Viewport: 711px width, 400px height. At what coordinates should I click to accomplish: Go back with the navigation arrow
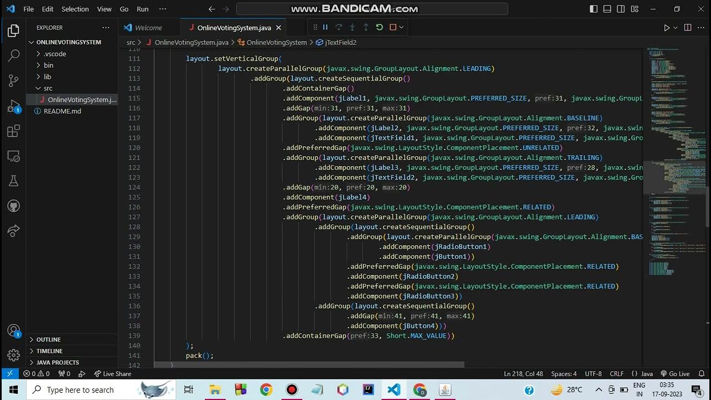point(212,9)
